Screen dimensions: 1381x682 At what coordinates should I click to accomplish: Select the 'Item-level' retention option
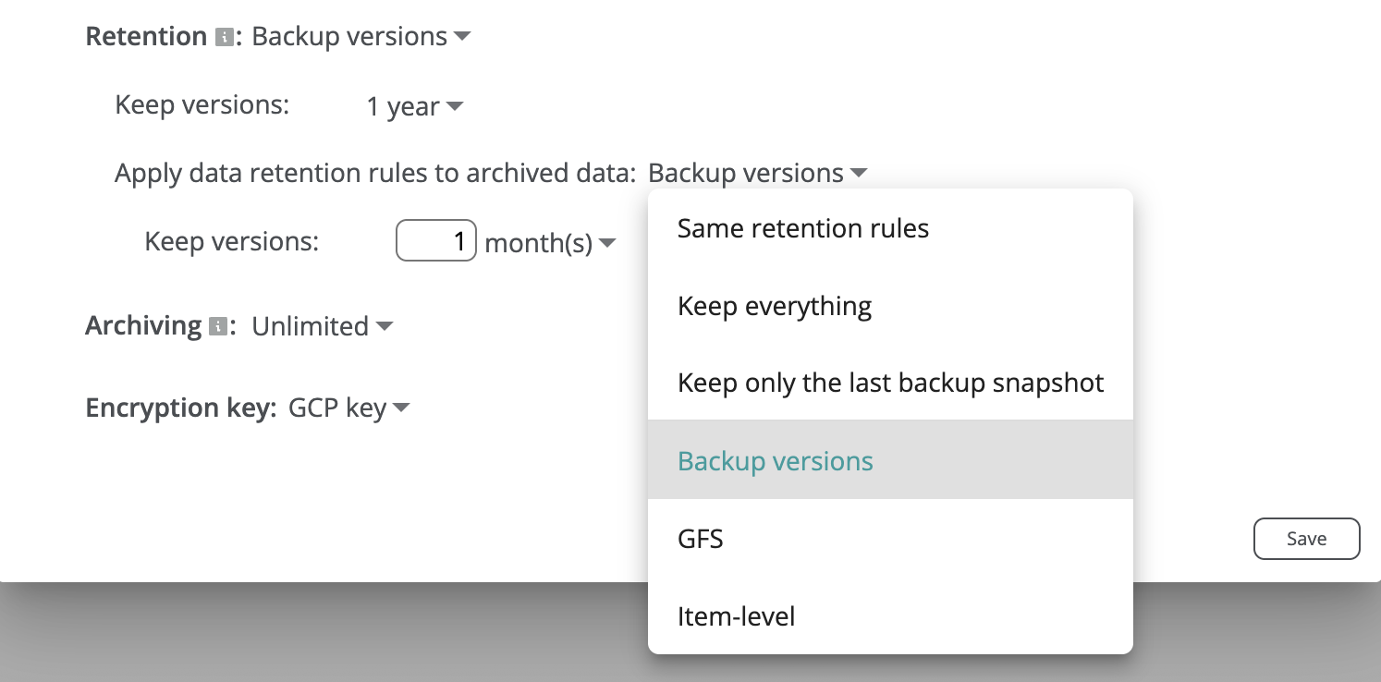coord(736,615)
